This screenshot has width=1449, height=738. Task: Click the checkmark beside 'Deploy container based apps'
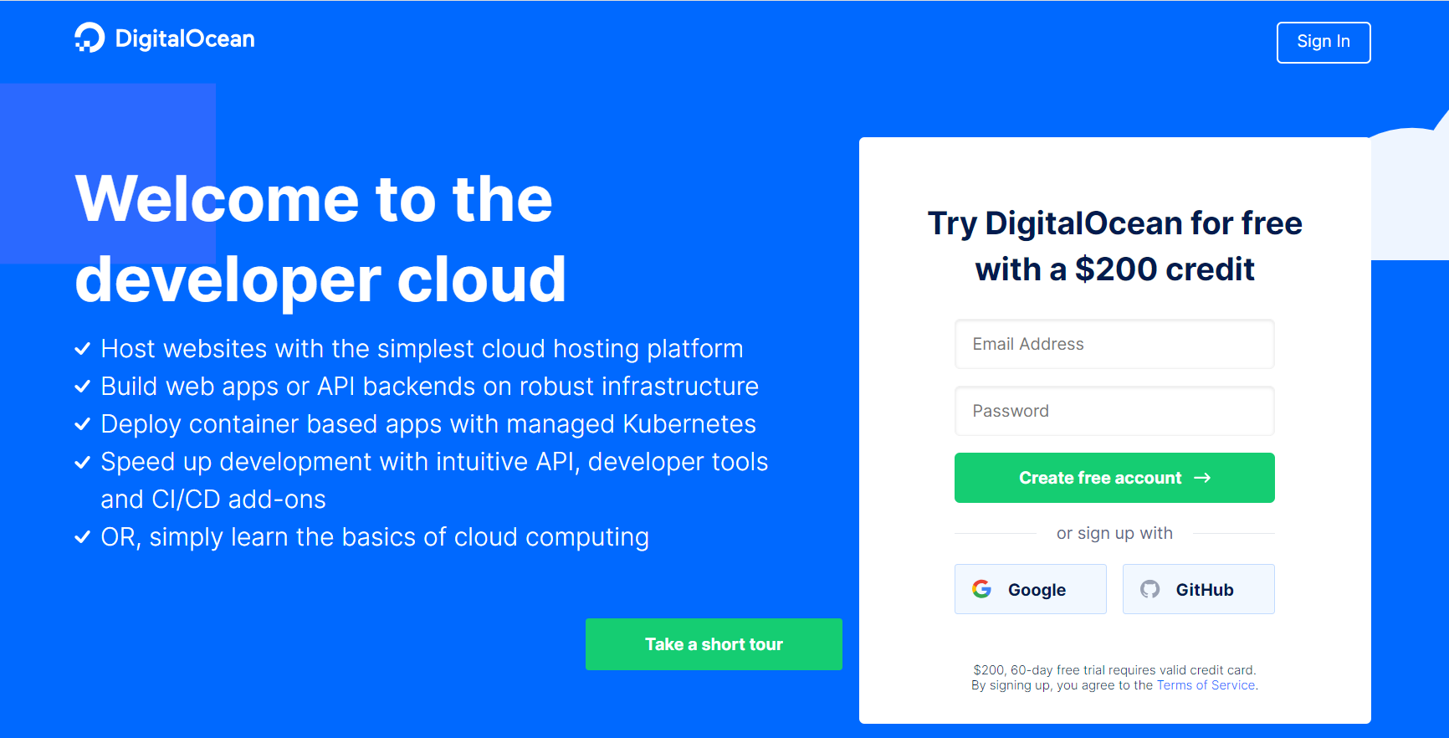click(82, 424)
